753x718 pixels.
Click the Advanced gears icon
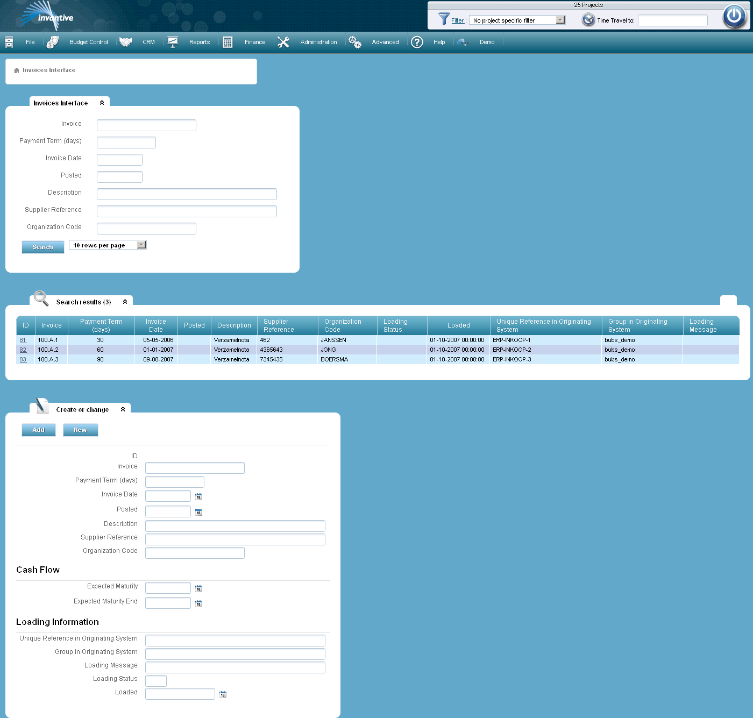[x=355, y=42]
